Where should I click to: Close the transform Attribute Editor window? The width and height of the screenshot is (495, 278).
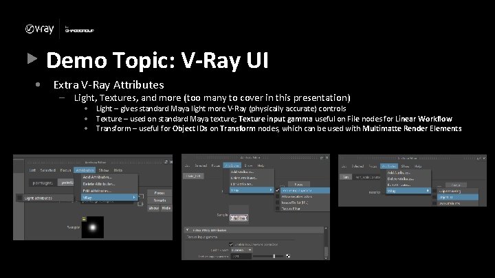(484, 159)
